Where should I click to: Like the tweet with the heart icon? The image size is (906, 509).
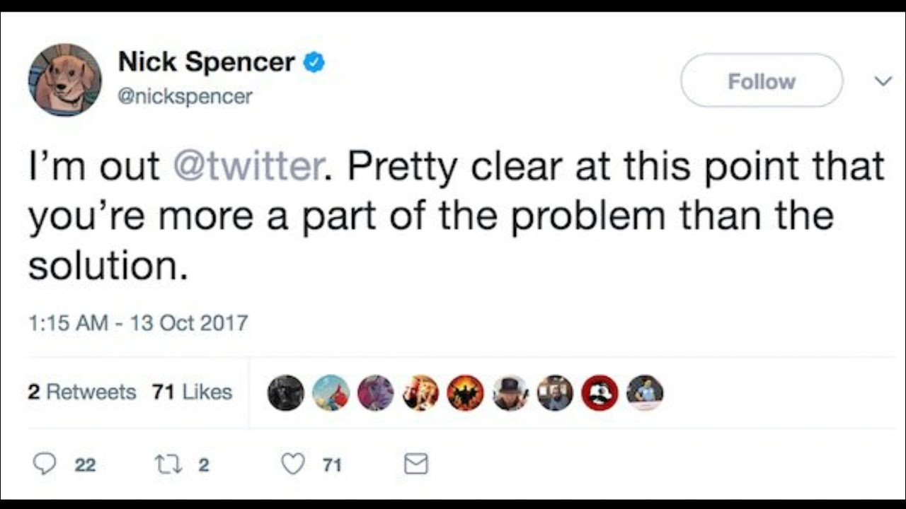coord(292,464)
